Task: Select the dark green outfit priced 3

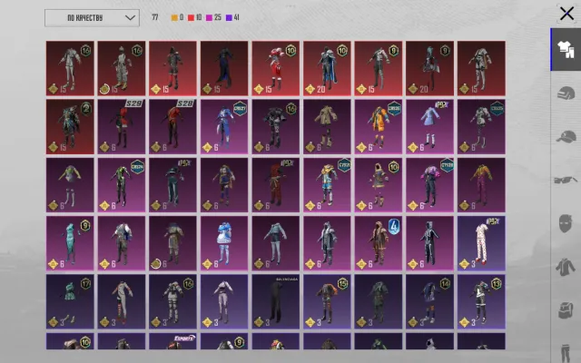Action: click(x=379, y=301)
